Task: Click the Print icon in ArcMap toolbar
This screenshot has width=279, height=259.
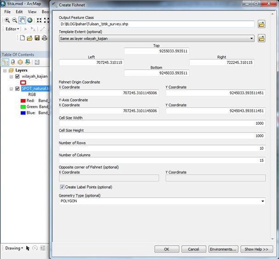Action: pyautogui.click(x=45, y=38)
